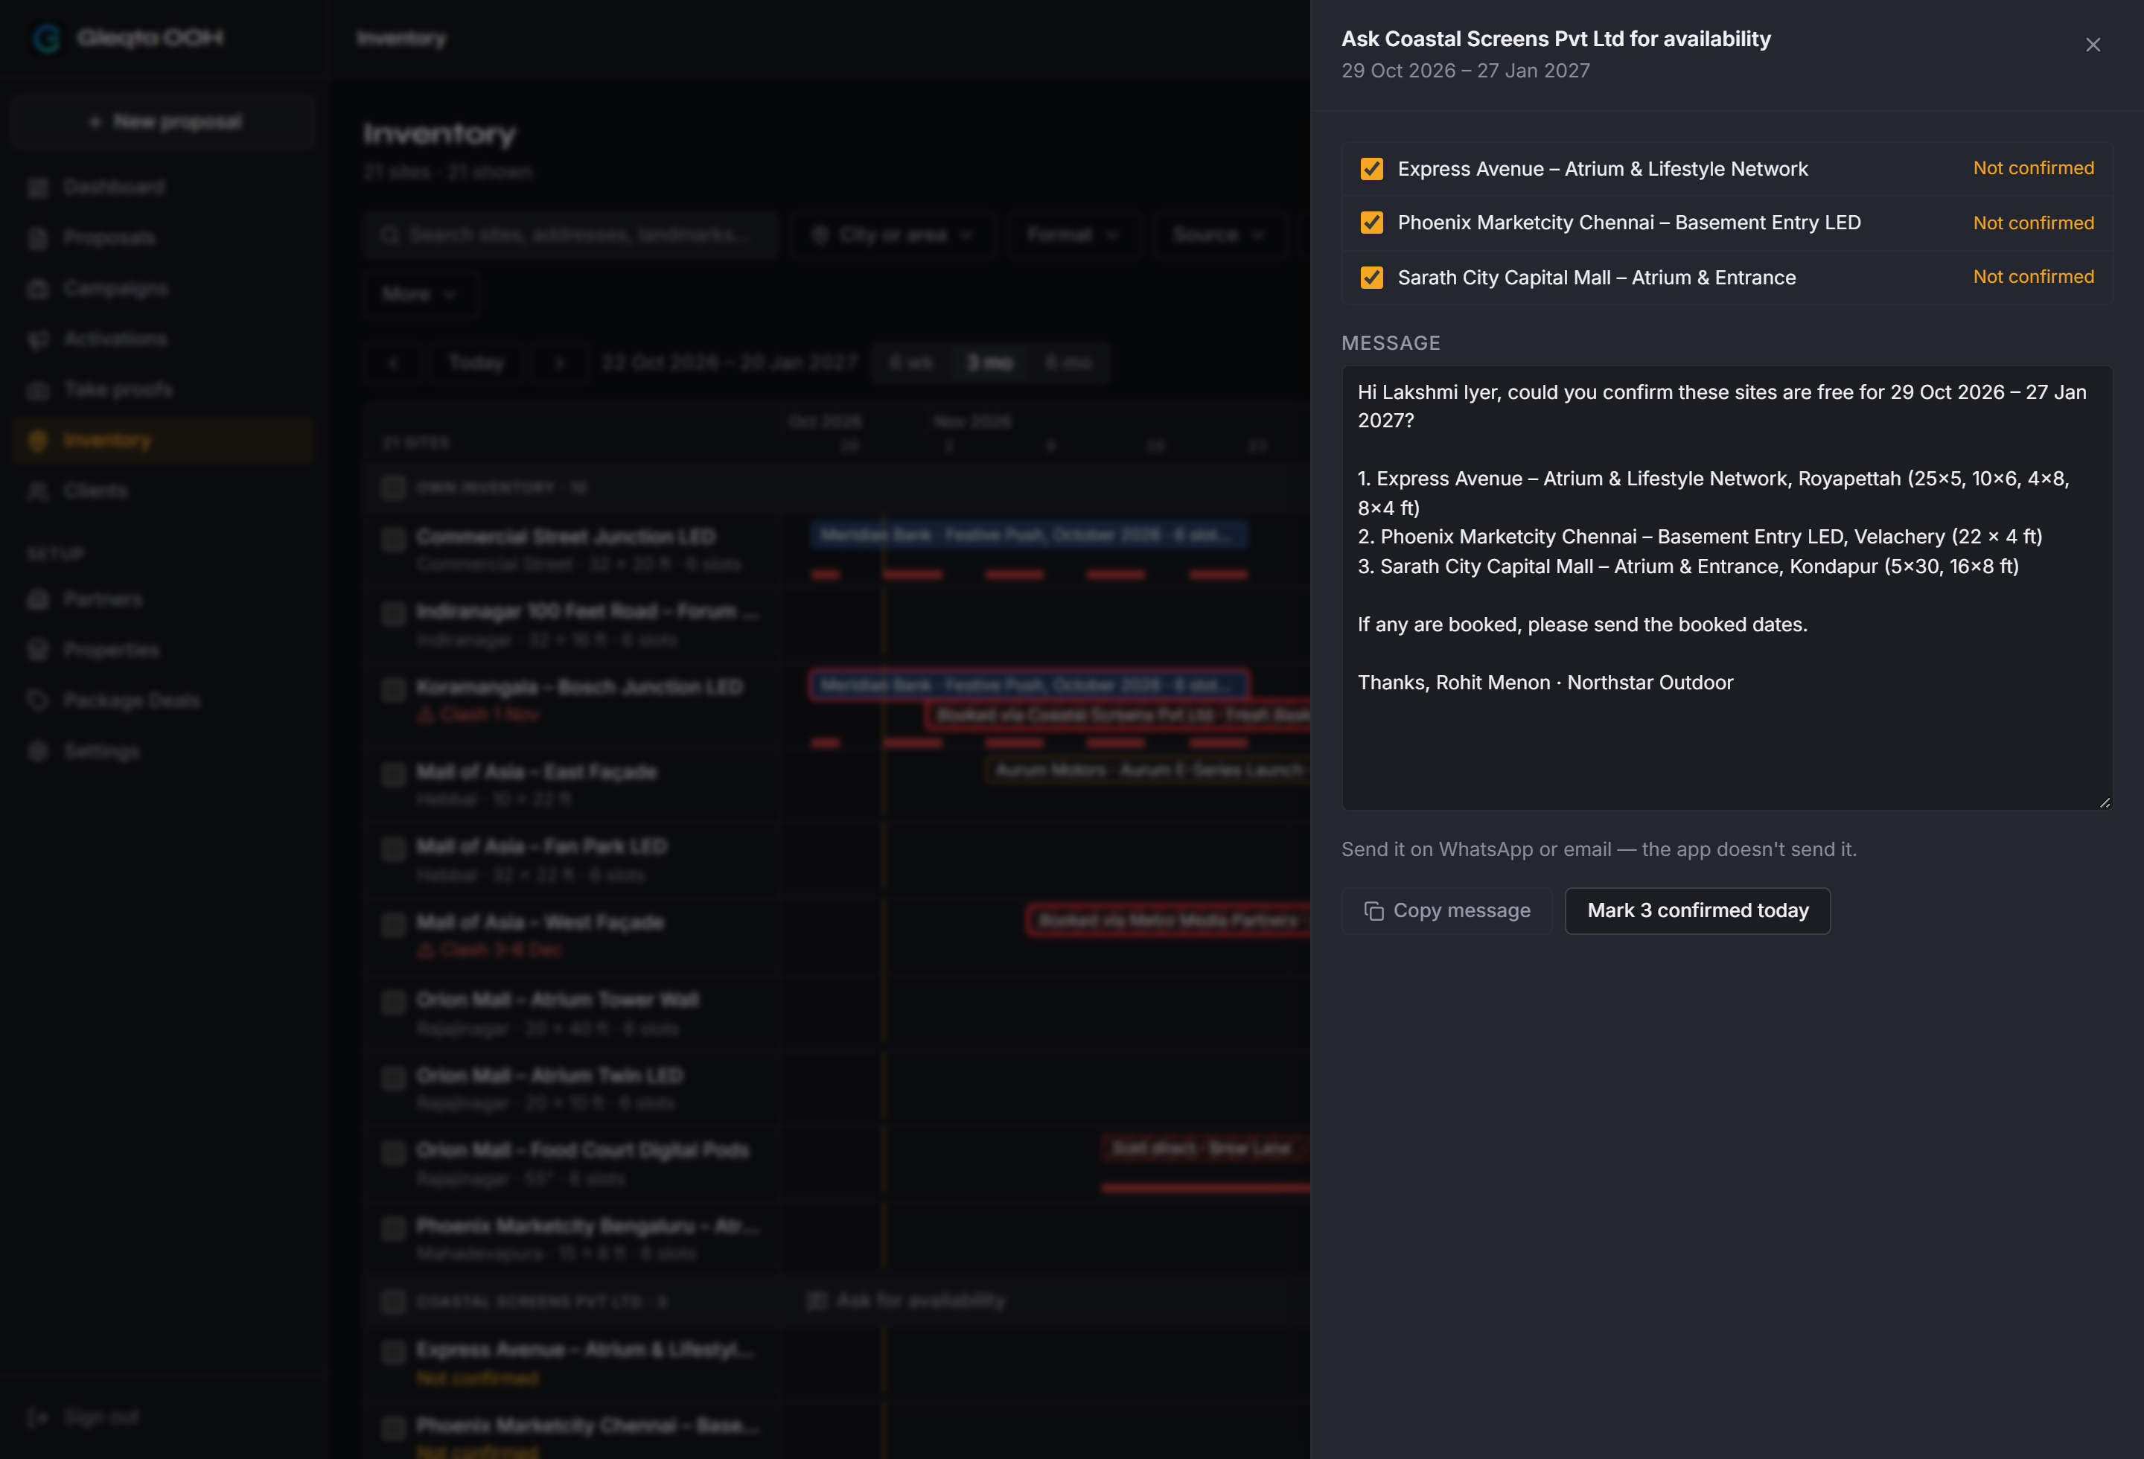2144x1459 pixels.
Task: Click Not confirmed status beside Sarath City Capital Mall
Action: (2033, 277)
